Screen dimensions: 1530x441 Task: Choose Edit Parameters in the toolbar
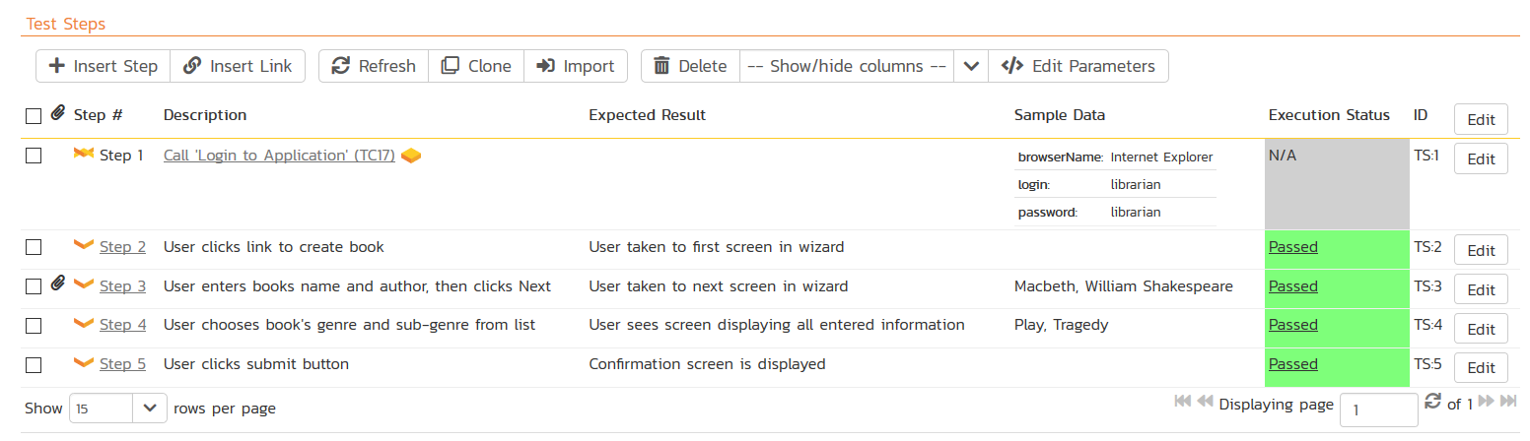coord(1078,66)
